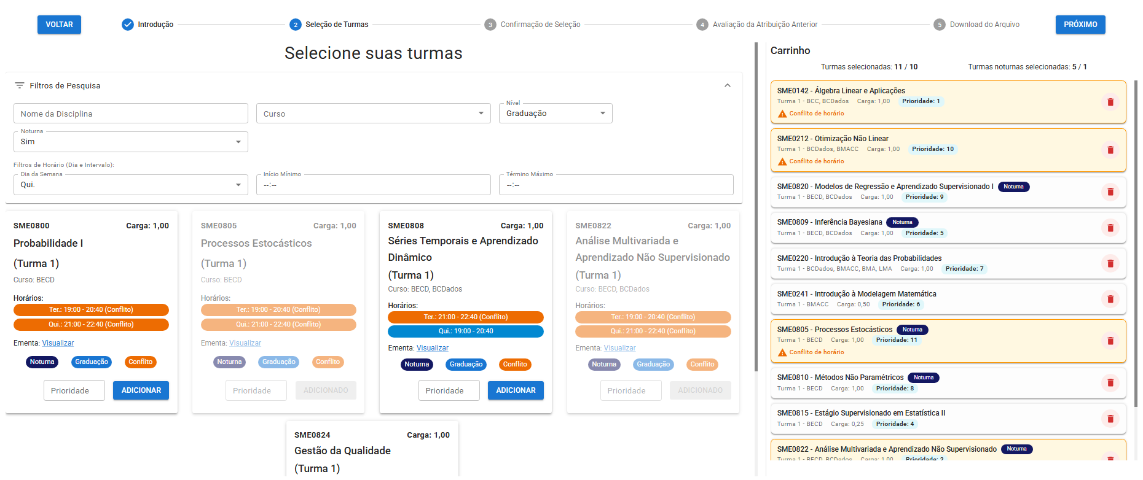The image size is (1143, 480).
Task: Remove SME0809 Inferência Bayesiana with trash icon
Action: (1110, 228)
